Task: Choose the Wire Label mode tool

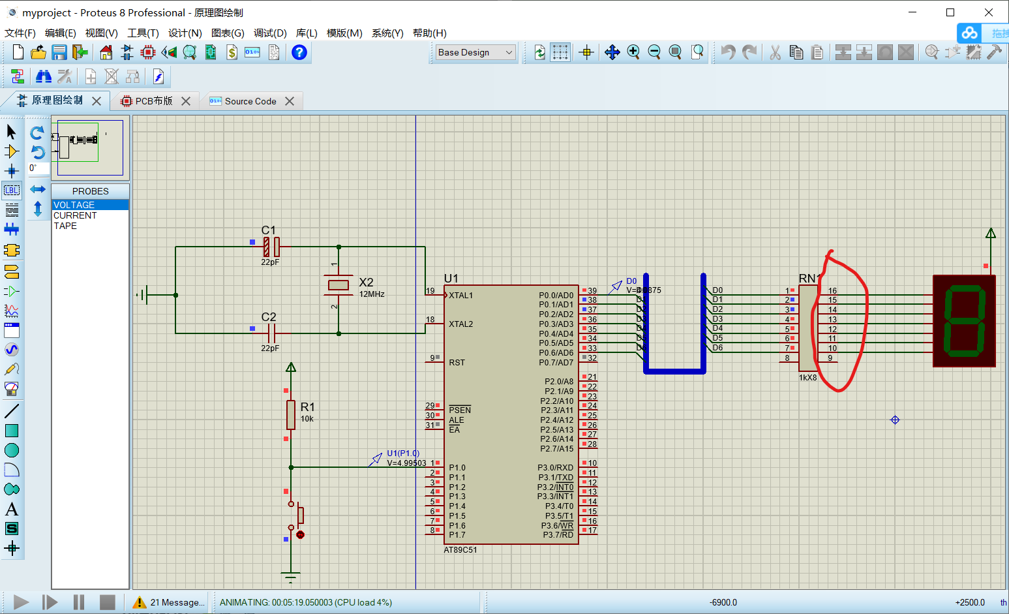Action: 12,191
